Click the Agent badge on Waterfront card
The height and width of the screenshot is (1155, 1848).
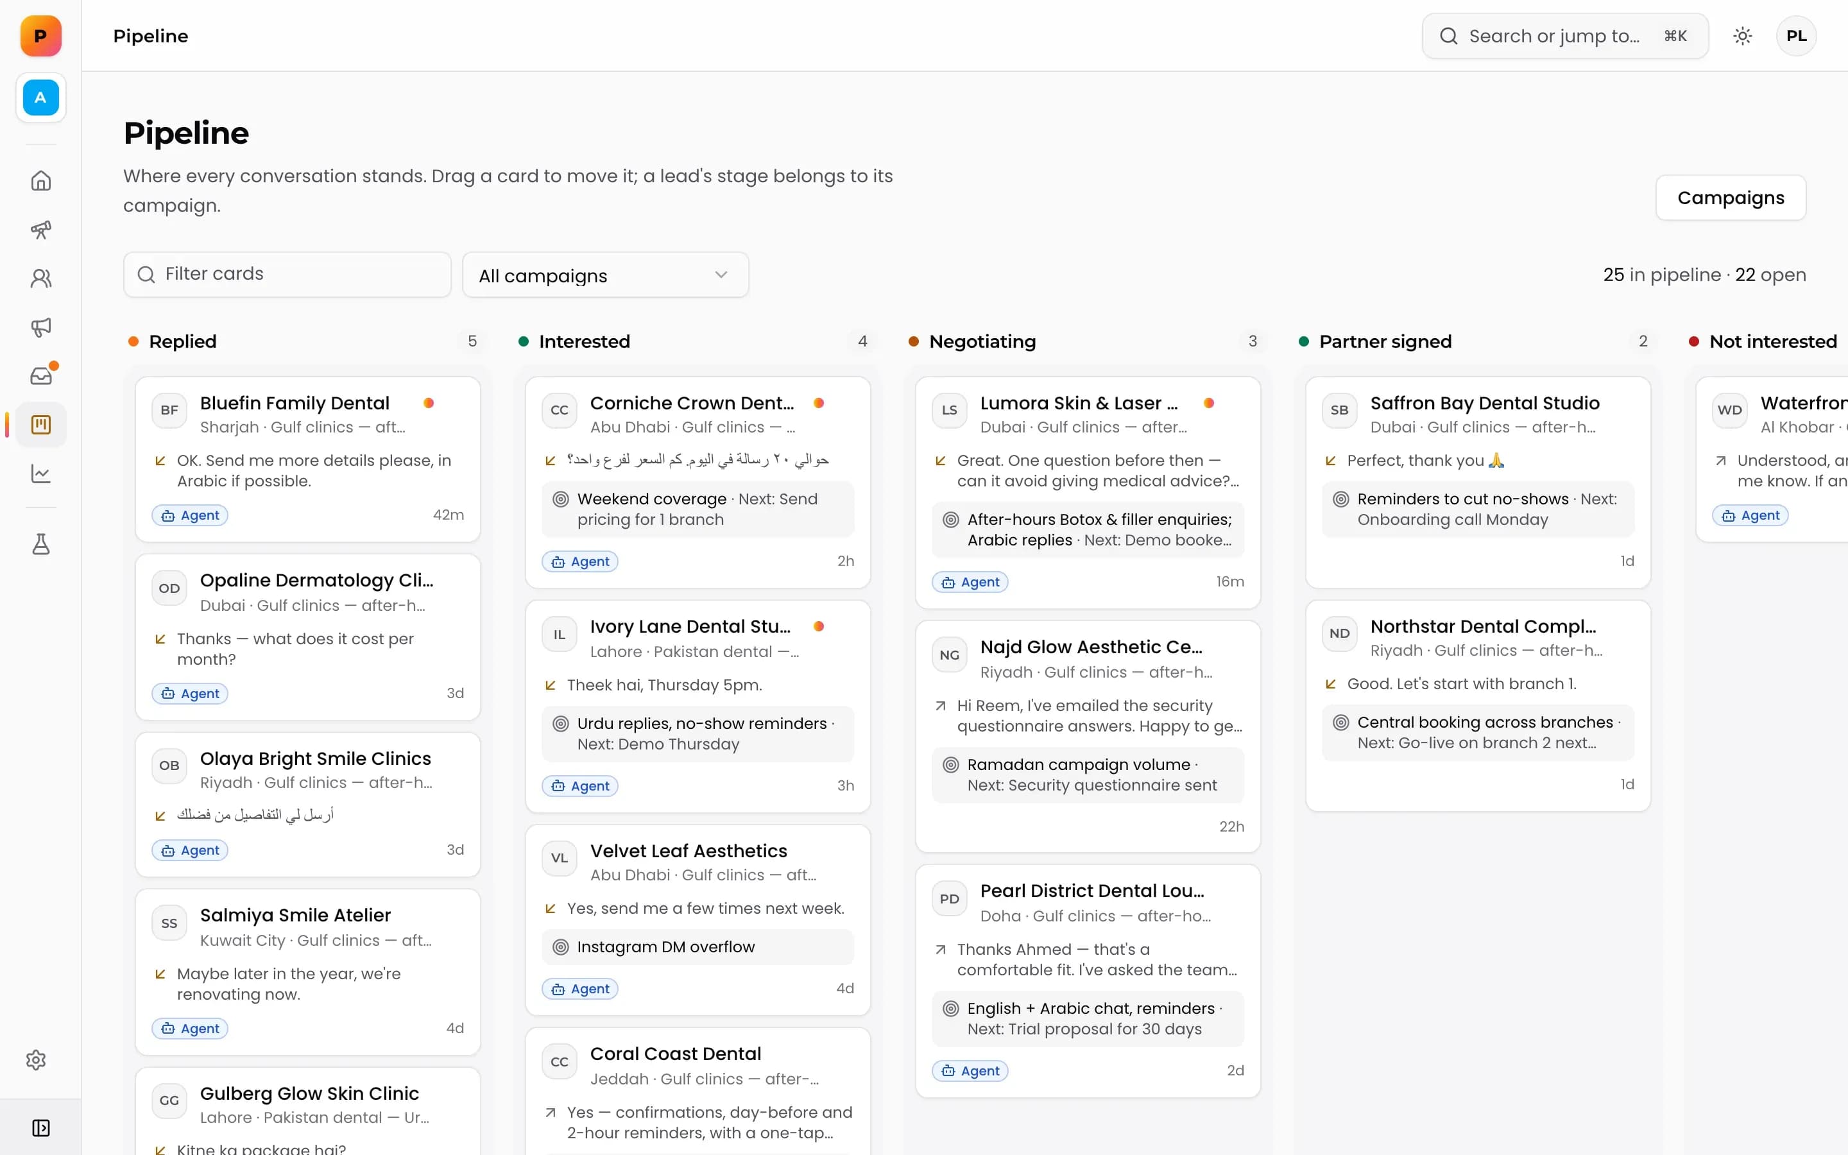pos(1750,516)
